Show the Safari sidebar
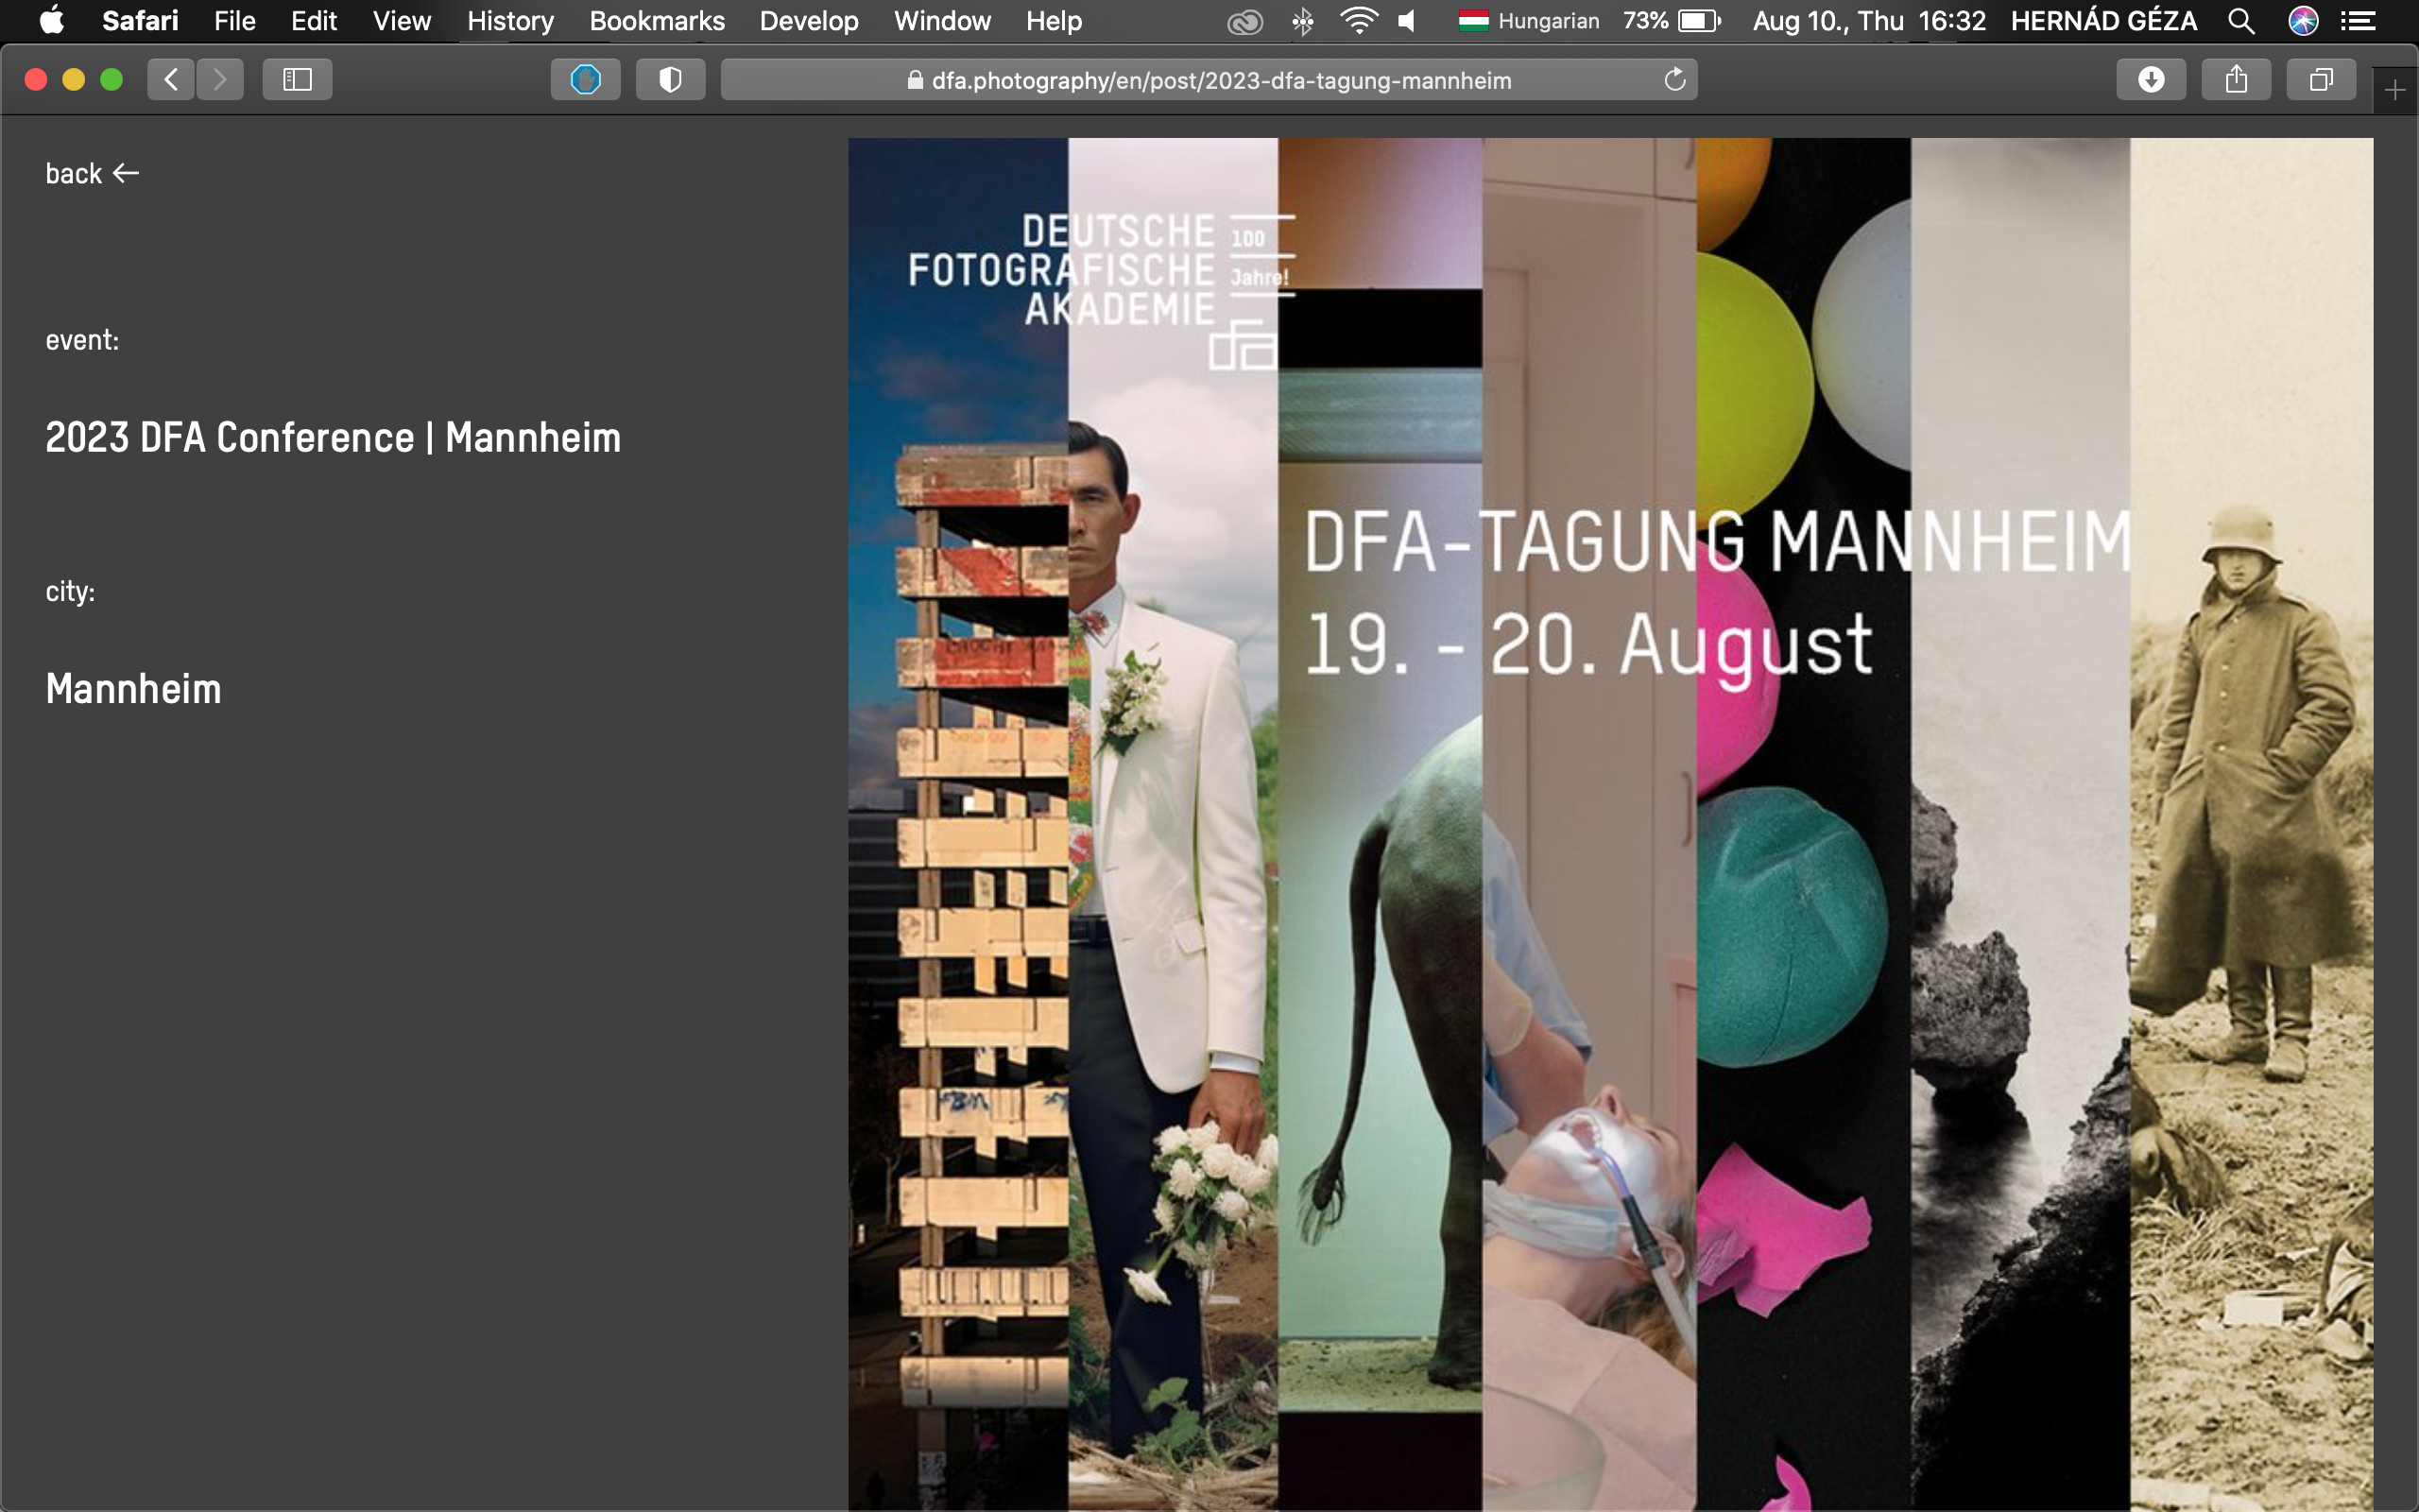 pos(297,79)
